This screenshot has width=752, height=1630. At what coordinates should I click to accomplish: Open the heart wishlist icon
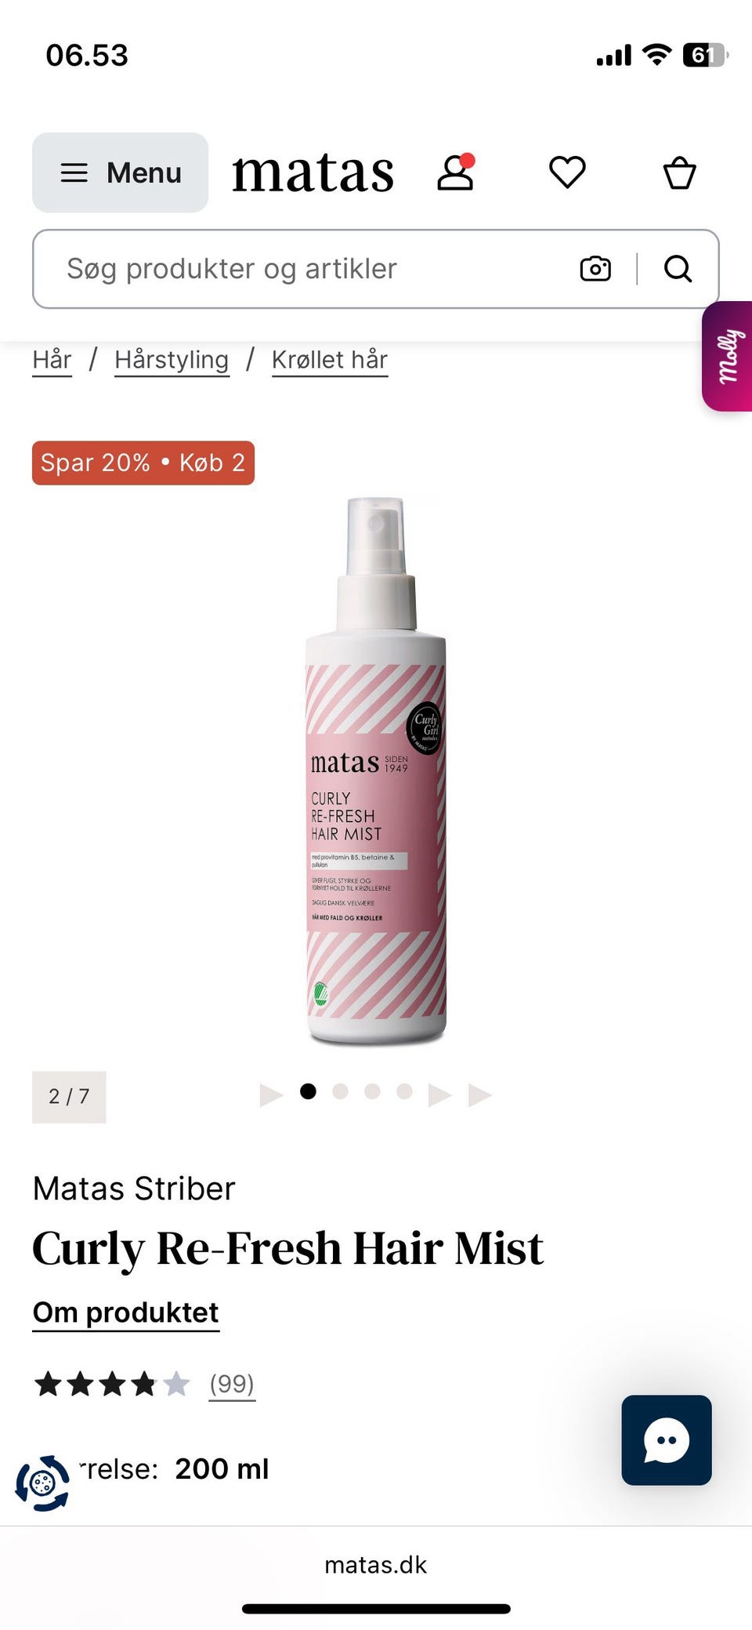(567, 172)
